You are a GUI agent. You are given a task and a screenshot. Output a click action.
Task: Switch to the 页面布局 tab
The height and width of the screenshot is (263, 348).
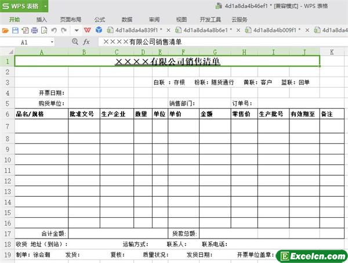coord(71,20)
